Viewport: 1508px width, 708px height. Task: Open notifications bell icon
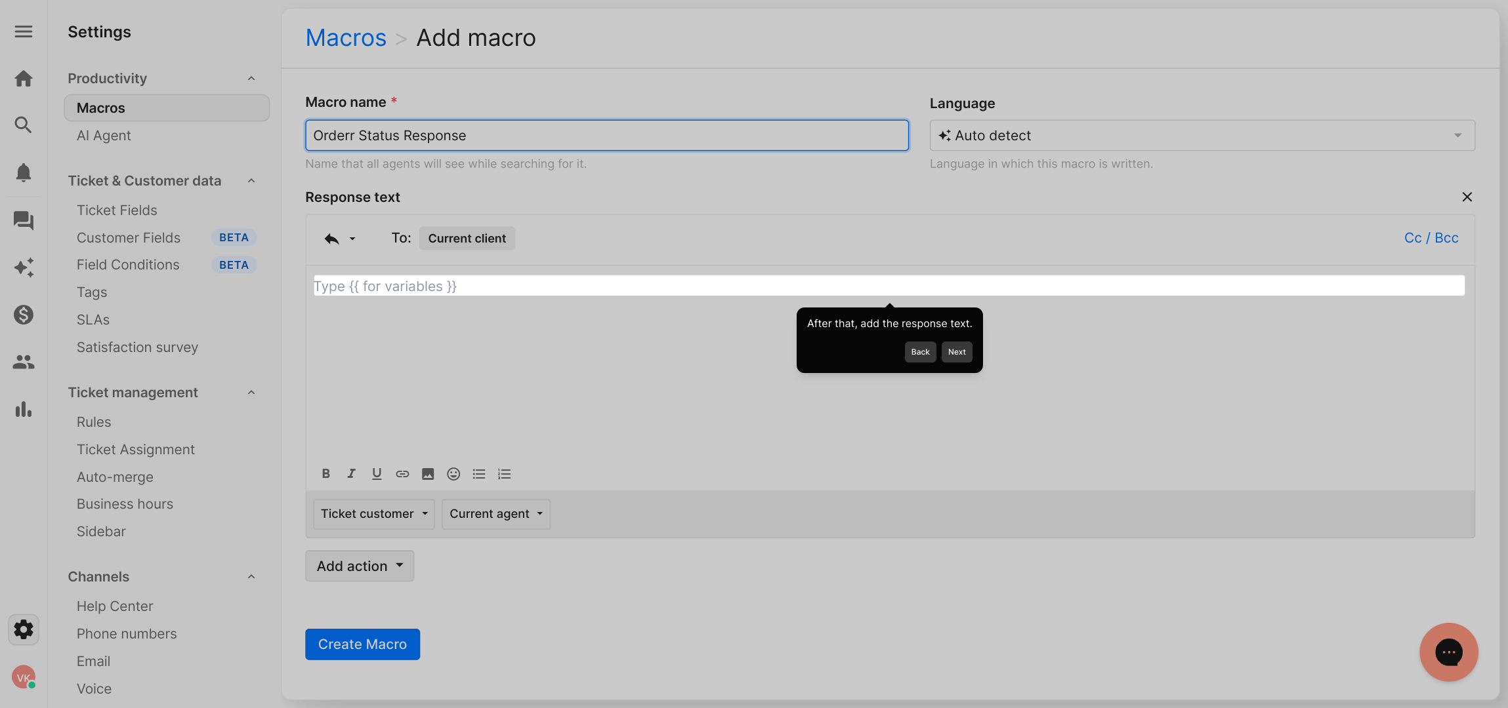(x=24, y=172)
